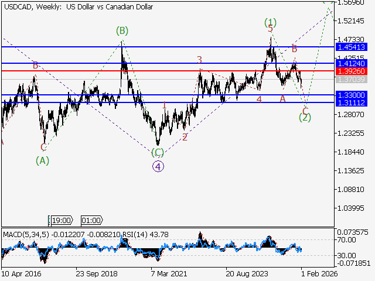The width and height of the screenshot is (375, 281).
Task: Click the 1.45413 blue price level label
Action: coord(352,46)
